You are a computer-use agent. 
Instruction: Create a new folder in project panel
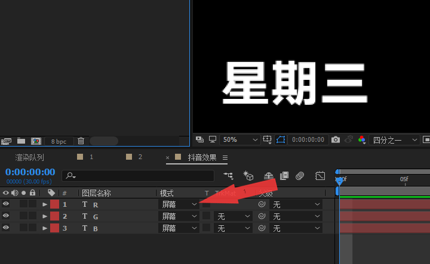pyautogui.click(x=21, y=141)
